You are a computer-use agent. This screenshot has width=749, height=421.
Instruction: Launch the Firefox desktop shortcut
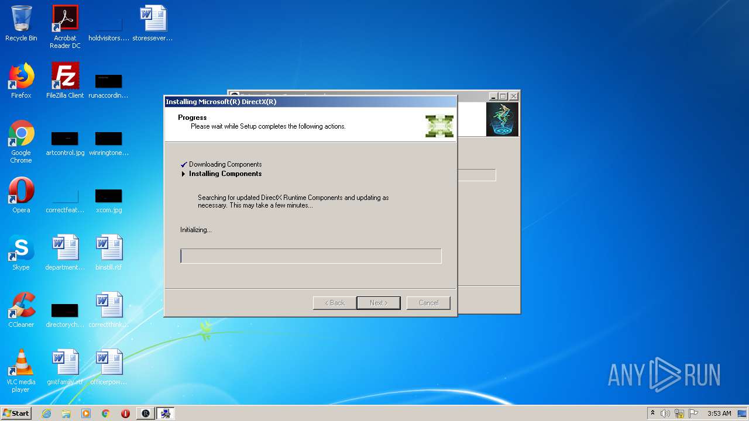[21, 81]
